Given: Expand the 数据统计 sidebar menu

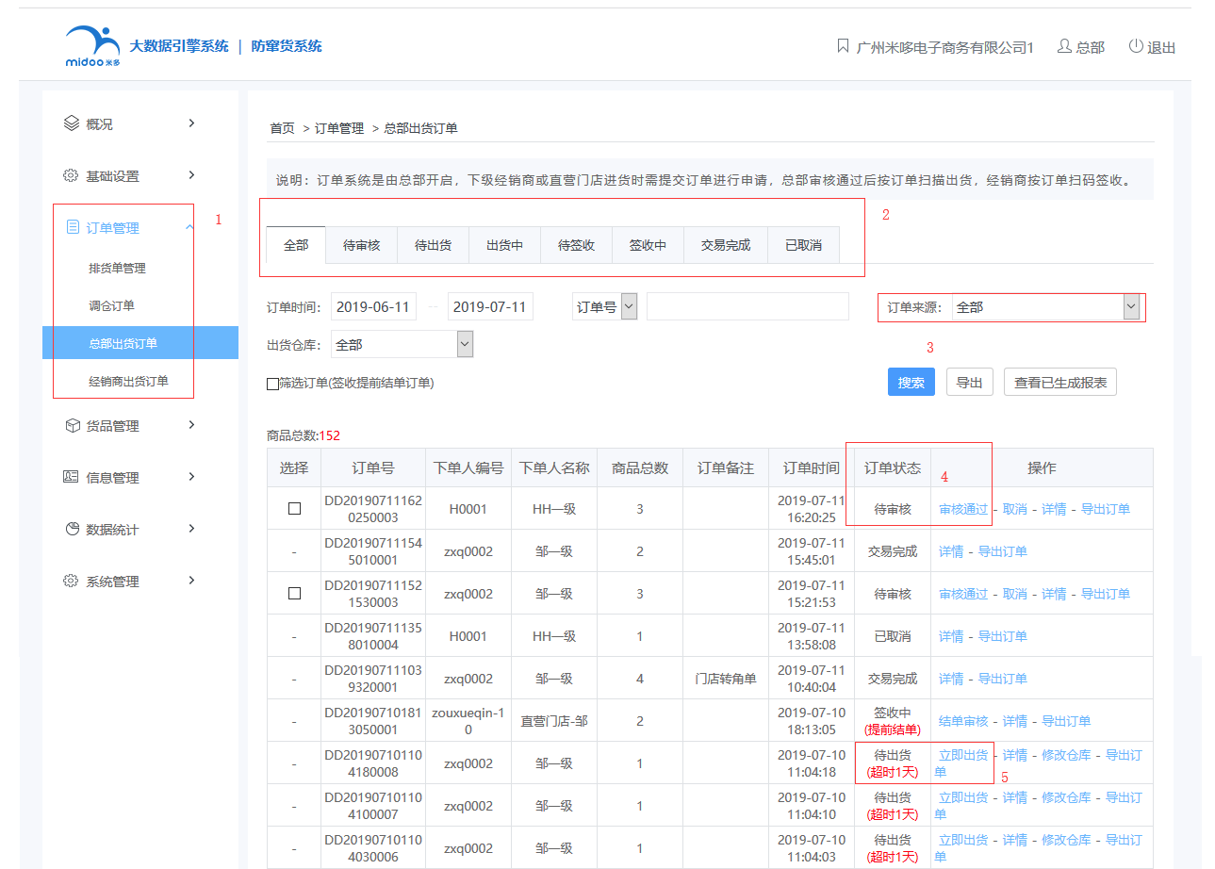Looking at the screenshot, I should pyautogui.click(x=191, y=529).
